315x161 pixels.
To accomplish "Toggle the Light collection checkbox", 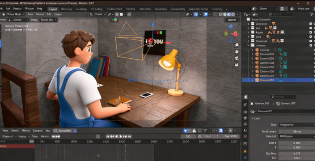I will pyautogui.click(x=311, y=37).
